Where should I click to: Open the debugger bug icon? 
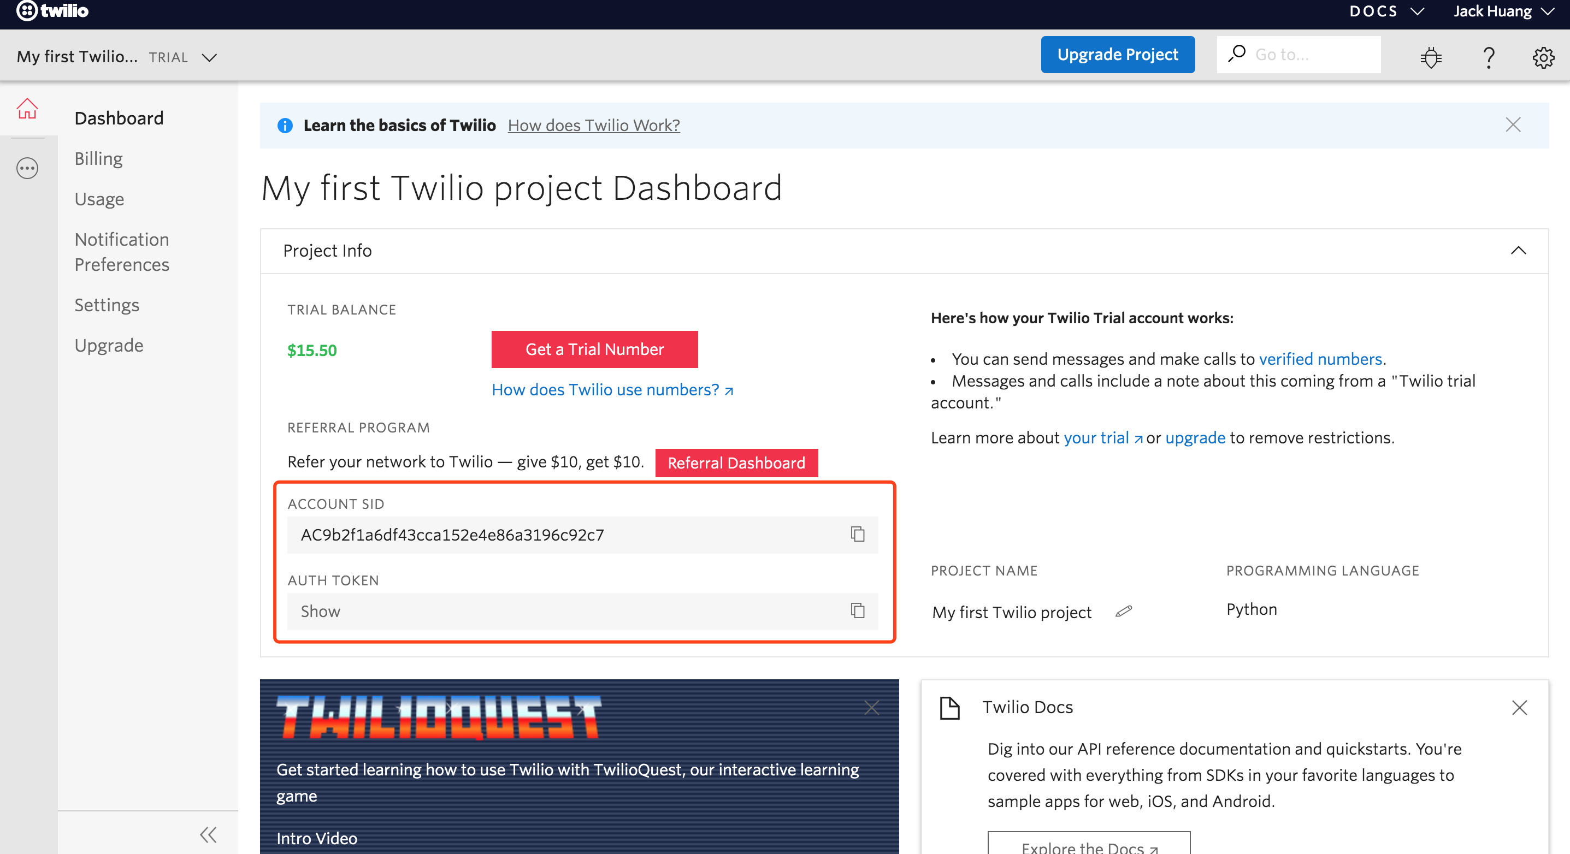[x=1431, y=57]
